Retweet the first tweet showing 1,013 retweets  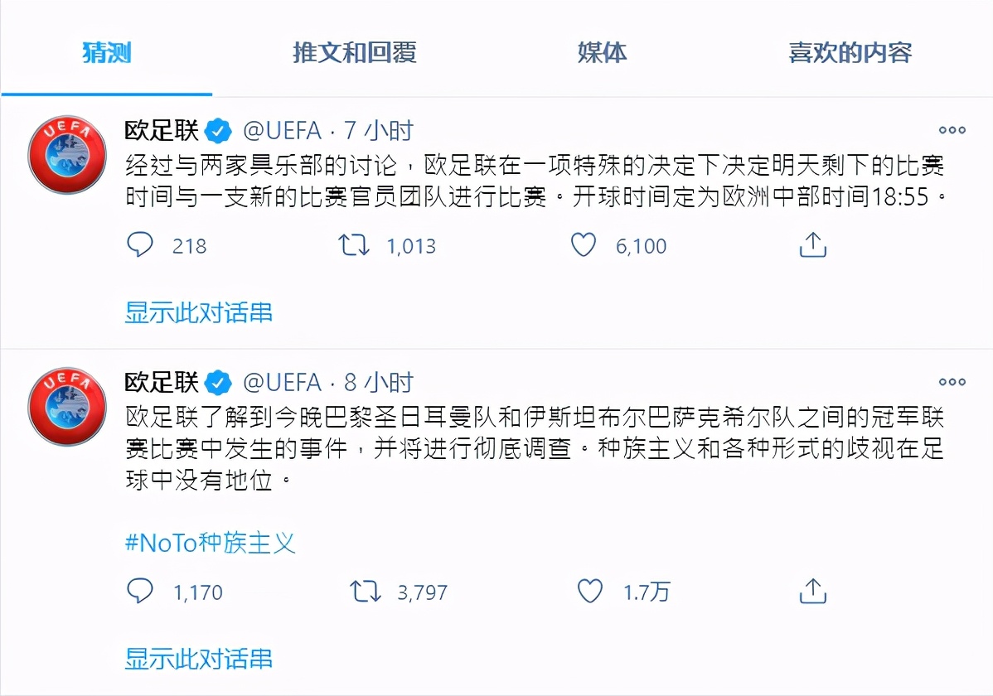point(355,245)
